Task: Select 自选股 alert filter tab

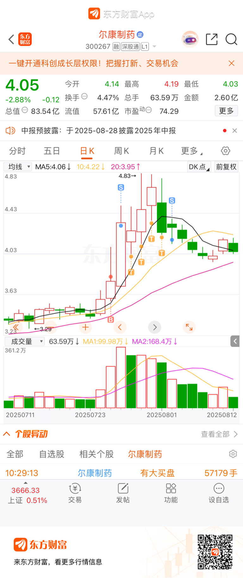Action: click(x=52, y=454)
